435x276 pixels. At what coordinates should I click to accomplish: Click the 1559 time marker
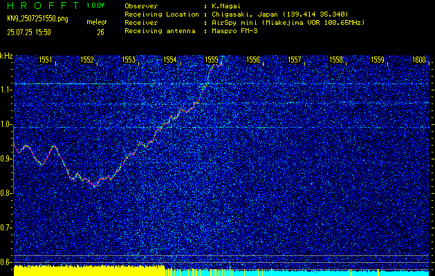[x=378, y=59]
